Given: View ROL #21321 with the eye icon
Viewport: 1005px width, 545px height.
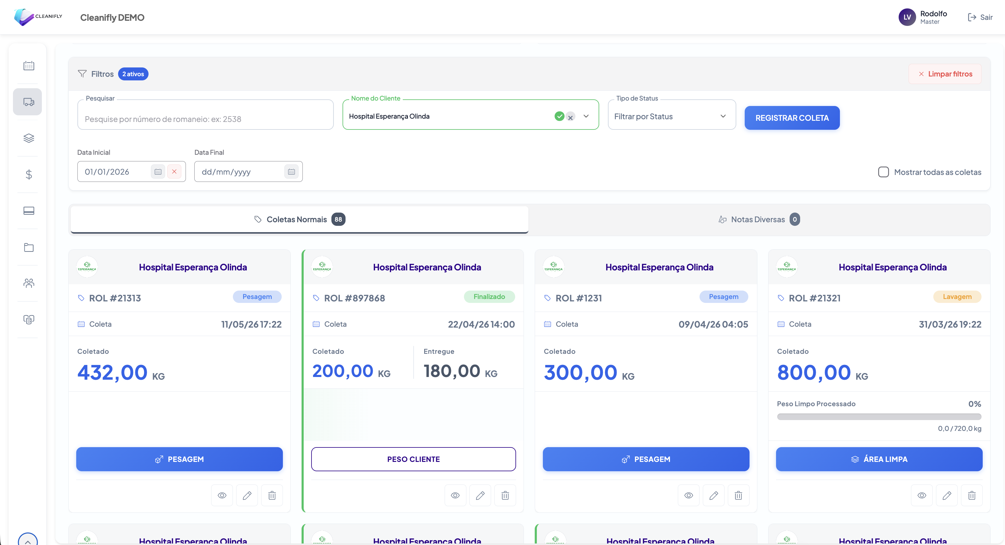Looking at the screenshot, I should 922,495.
